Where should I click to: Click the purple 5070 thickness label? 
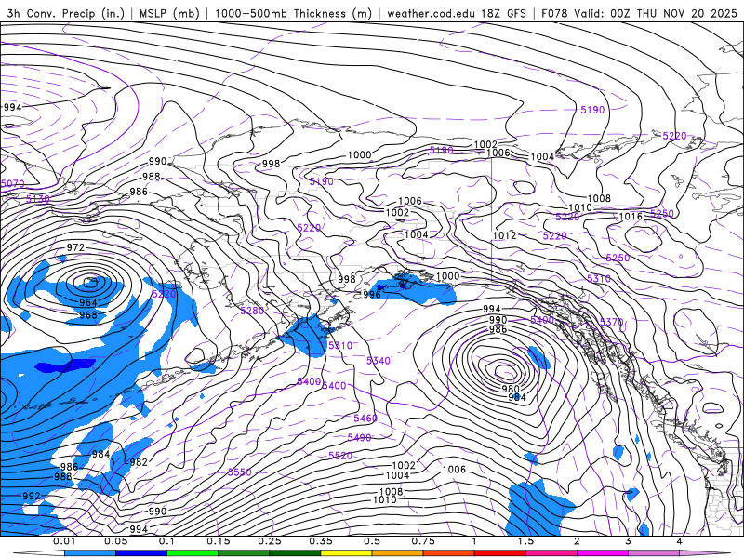(x=12, y=183)
